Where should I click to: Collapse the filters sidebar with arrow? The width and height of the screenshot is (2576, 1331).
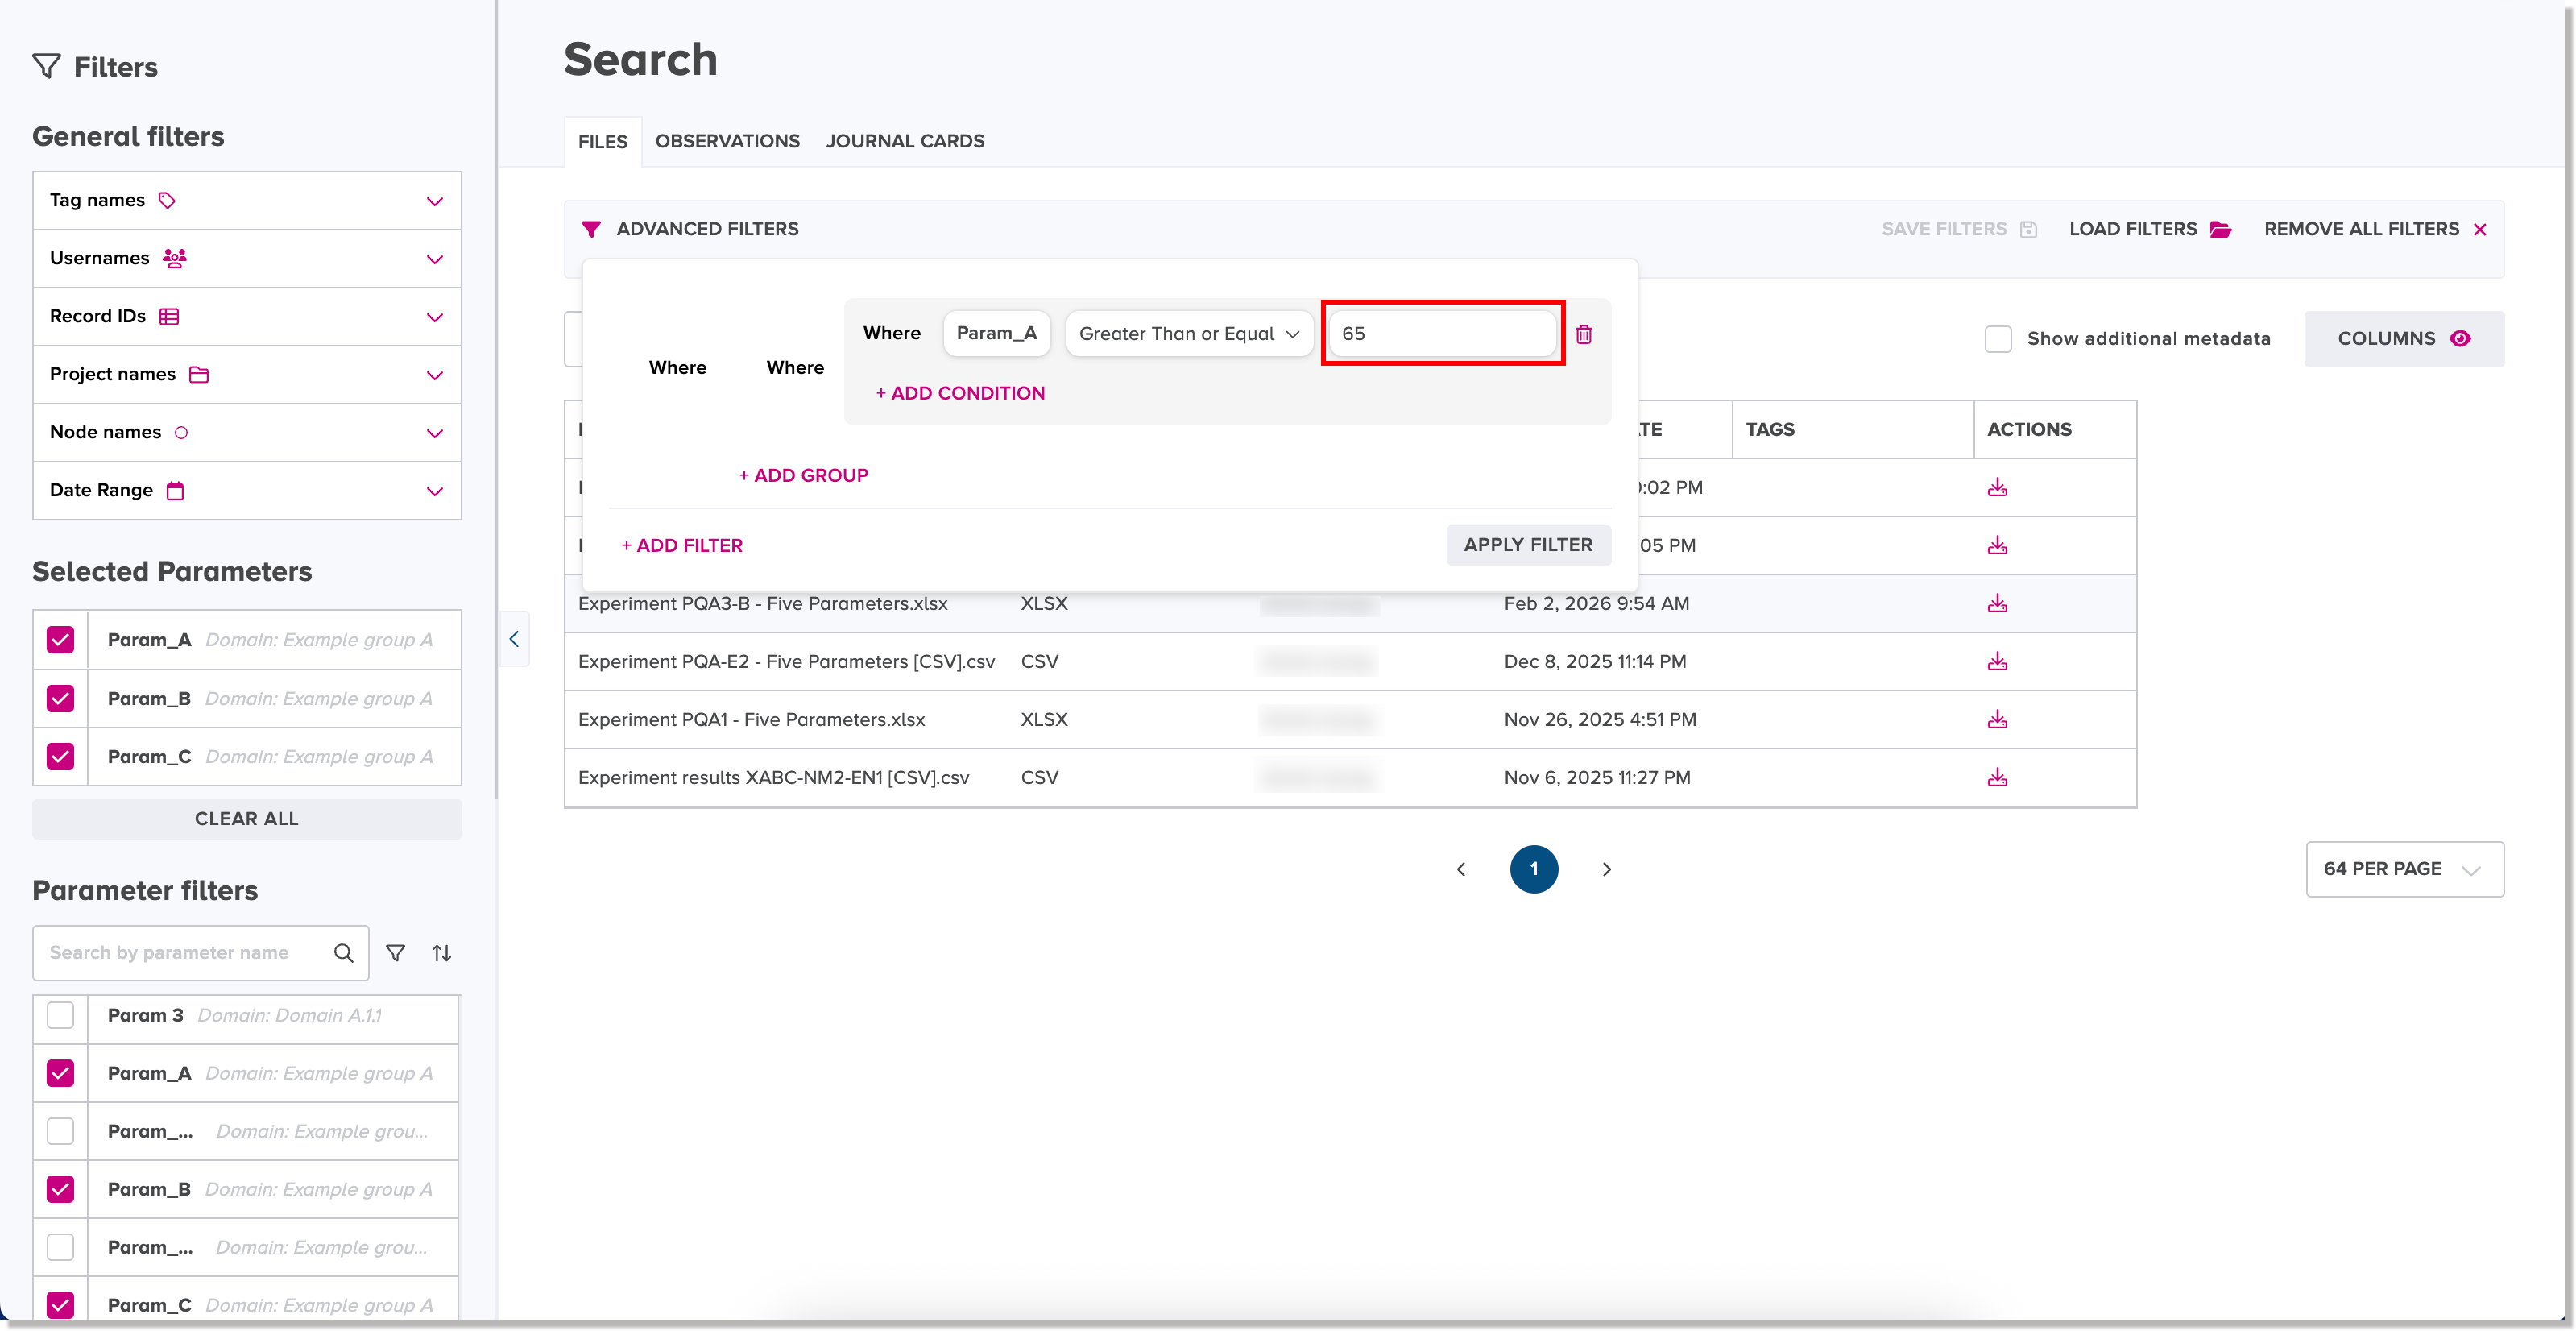(x=514, y=638)
